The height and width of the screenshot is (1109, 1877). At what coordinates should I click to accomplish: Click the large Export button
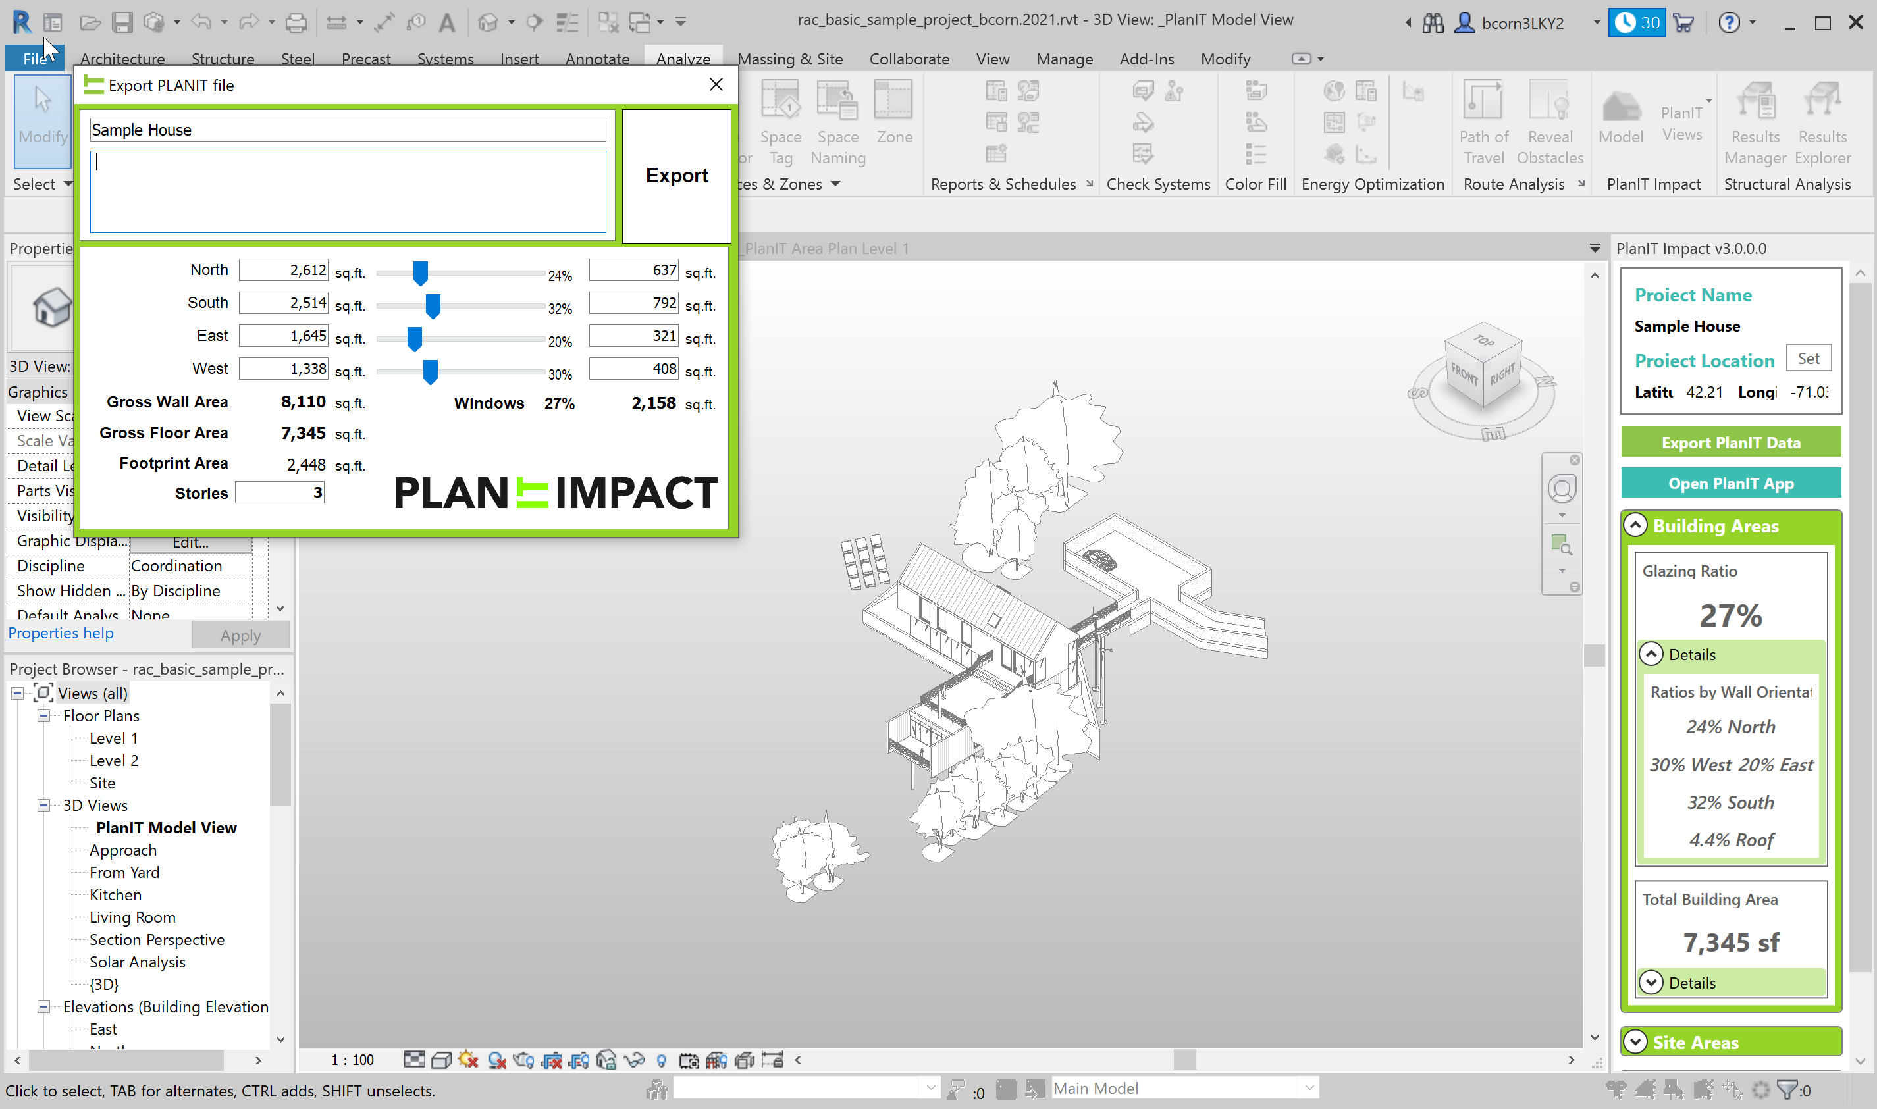(x=675, y=176)
